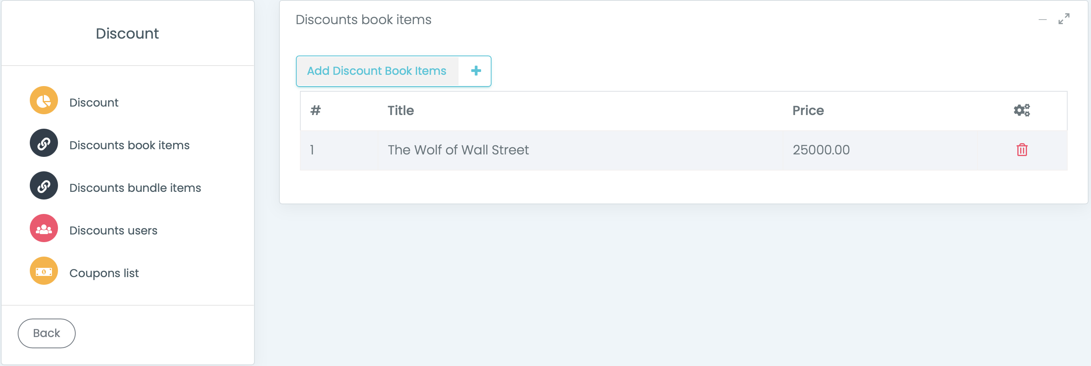The height and width of the screenshot is (366, 1091).
Task: Click the link icon beside Discounts bundle items
Action: [43, 186]
